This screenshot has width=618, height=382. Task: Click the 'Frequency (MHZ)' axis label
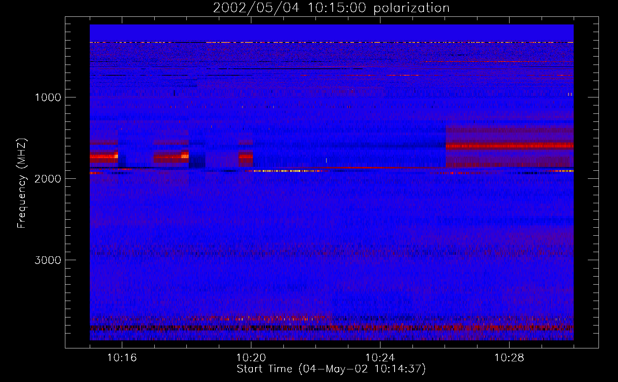22,183
